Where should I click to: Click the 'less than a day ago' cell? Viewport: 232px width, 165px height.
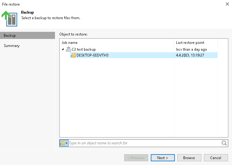pyautogui.click(x=191, y=49)
